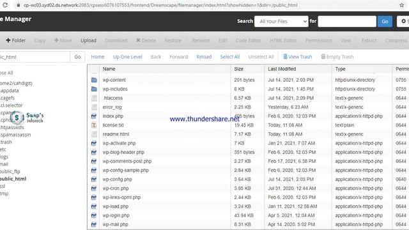409x230 pixels.
Task: Click the Forward navigation link
Action: click(x=179, y=57)
